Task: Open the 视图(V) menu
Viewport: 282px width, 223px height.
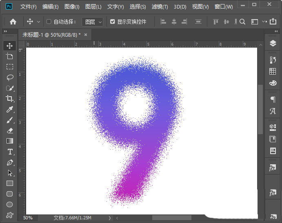Action: (200, 7)
